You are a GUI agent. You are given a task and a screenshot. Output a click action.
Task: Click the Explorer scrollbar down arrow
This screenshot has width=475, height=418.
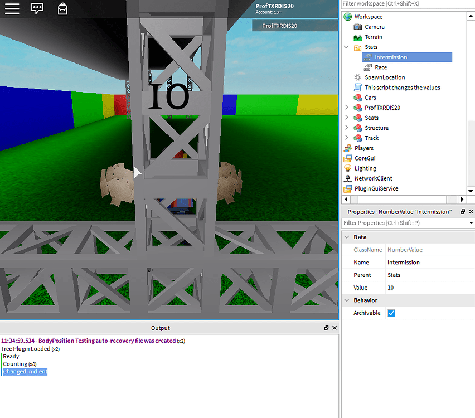click(x=469, y=192)
